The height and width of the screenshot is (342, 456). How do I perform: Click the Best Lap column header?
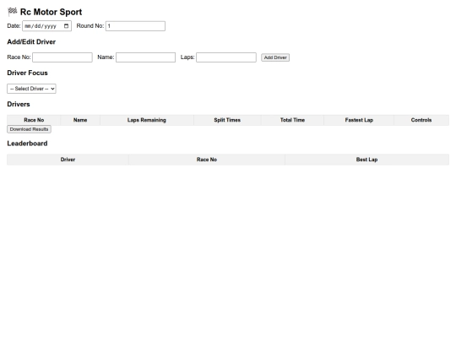click(x=367, y=160)
